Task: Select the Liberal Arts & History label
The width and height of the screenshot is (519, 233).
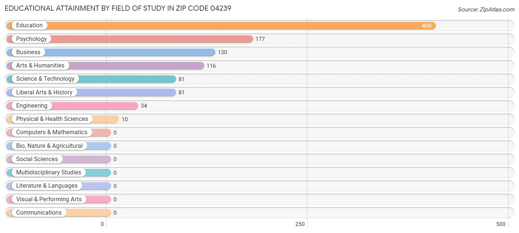Action: [44, 92]
